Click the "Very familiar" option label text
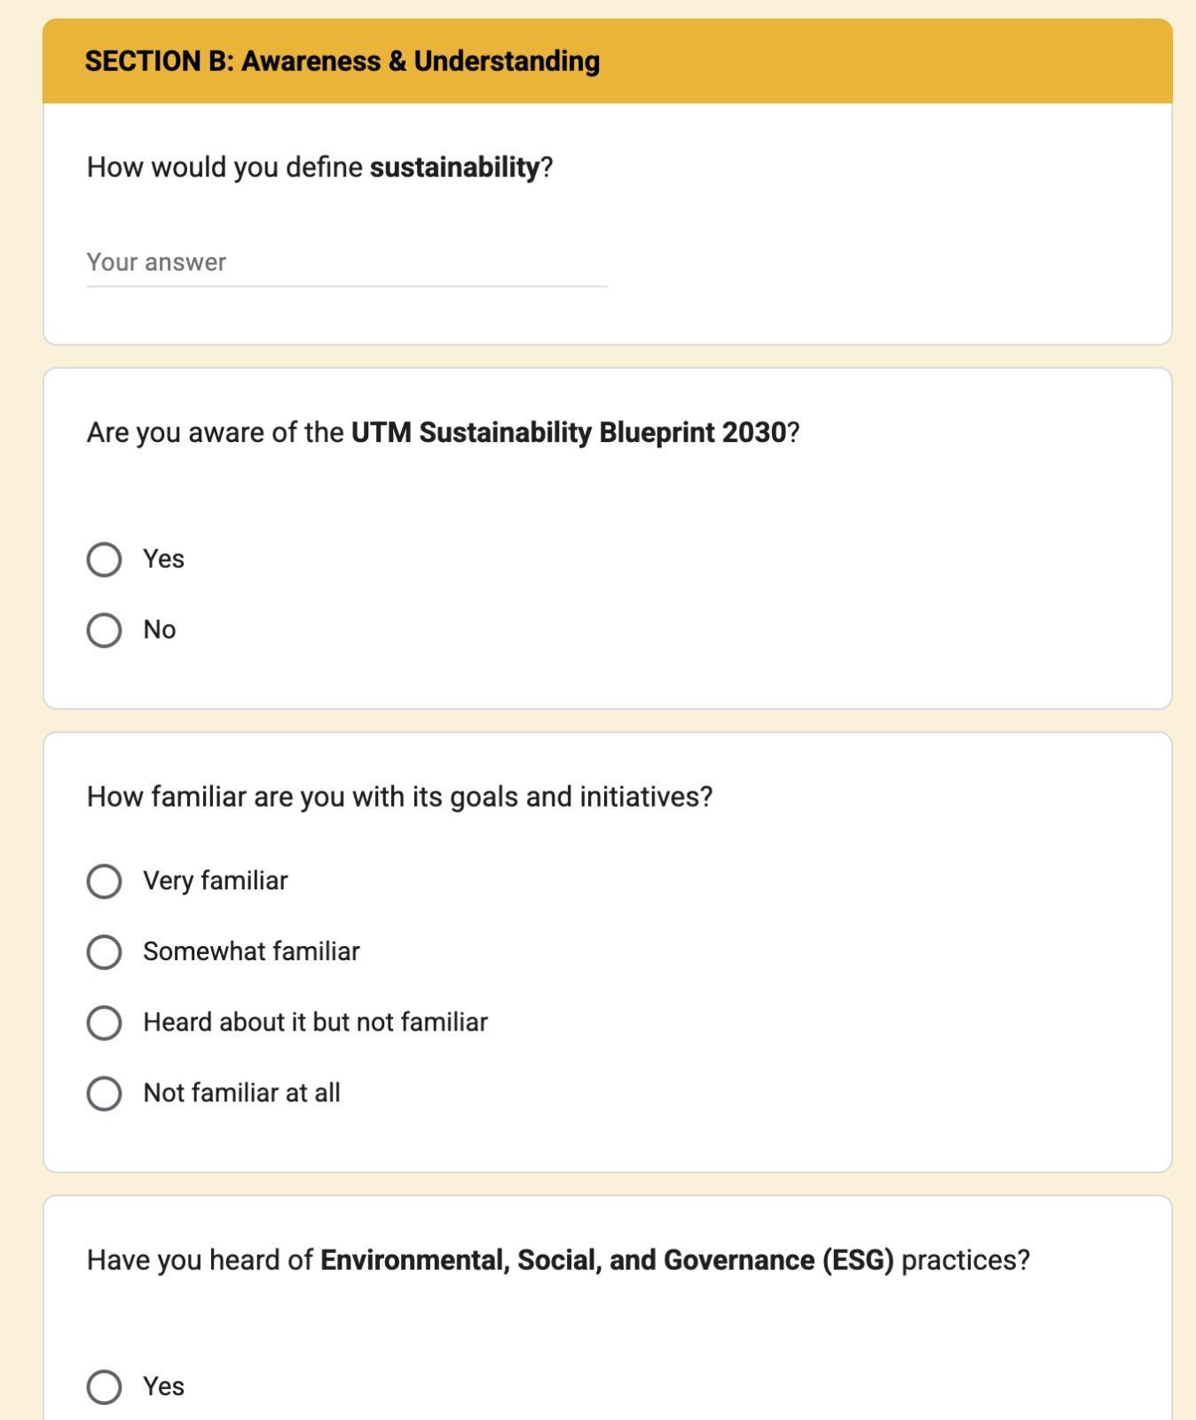Image resolution: width=1196 pixels, height=1420 pixels. (216, 881)
